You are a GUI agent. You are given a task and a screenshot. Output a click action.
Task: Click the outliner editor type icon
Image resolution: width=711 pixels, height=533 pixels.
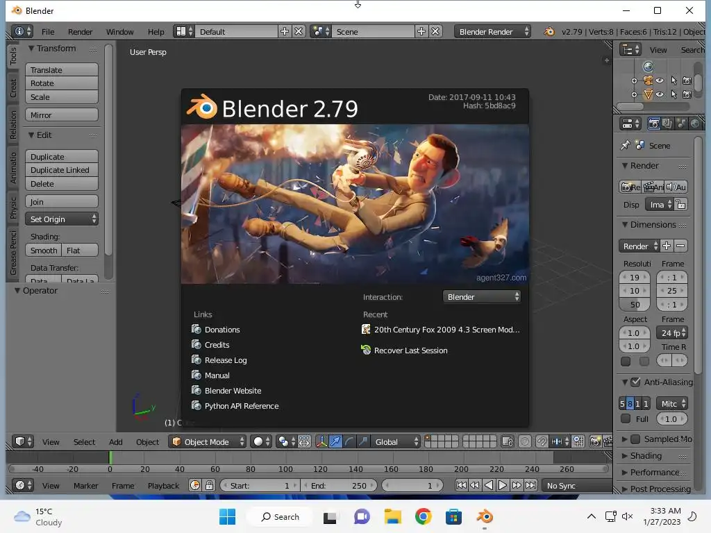pyautogui.click(x=630, y=50)
